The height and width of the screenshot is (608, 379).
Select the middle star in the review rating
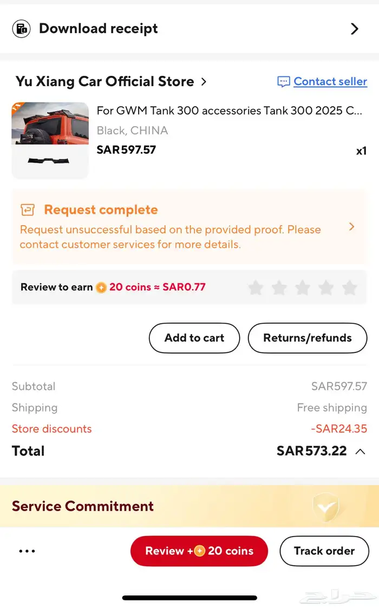point(303,287)
